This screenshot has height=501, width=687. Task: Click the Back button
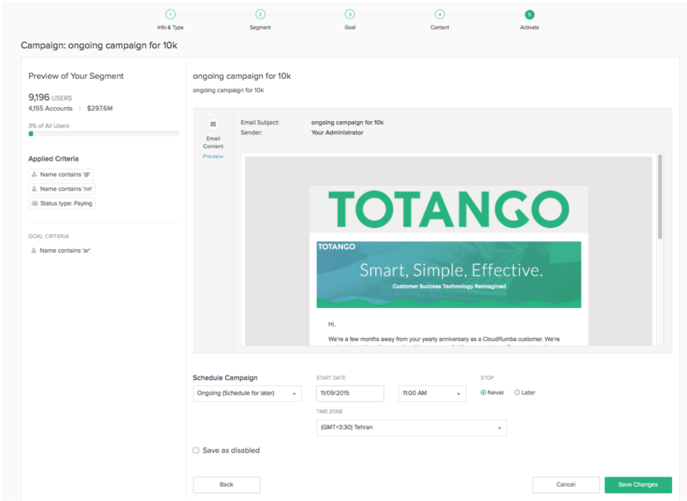pos(227,485)
